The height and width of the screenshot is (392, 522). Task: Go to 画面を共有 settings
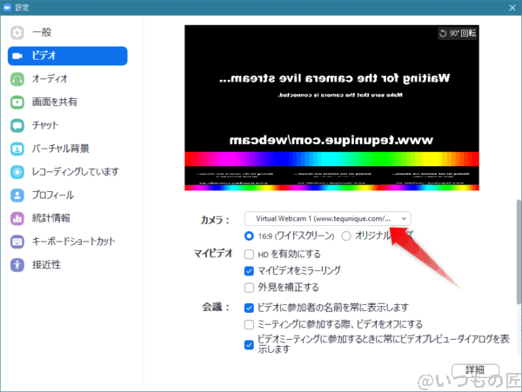pos(55,102)
